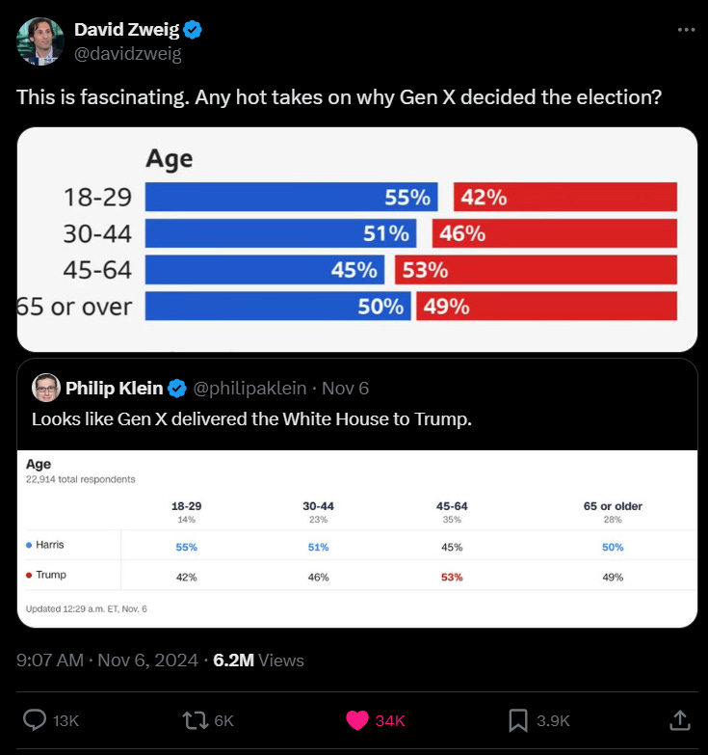Screen dimensions: 708x755
Task: Bookmark this post with bookmark icon
Action: [518, 720]
